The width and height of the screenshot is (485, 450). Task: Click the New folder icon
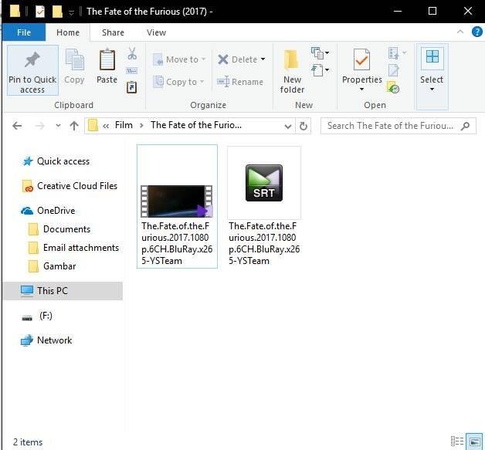pyautogui.click(x=292, y=59)
